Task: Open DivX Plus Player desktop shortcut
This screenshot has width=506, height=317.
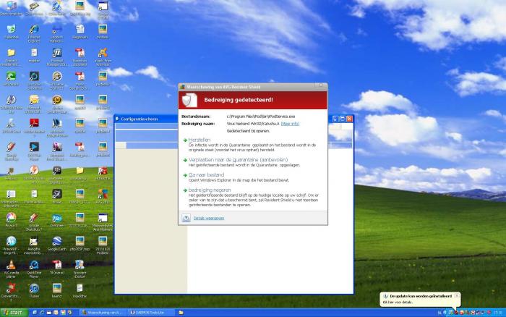Action: pyautogui.click(x=34, y=151)
